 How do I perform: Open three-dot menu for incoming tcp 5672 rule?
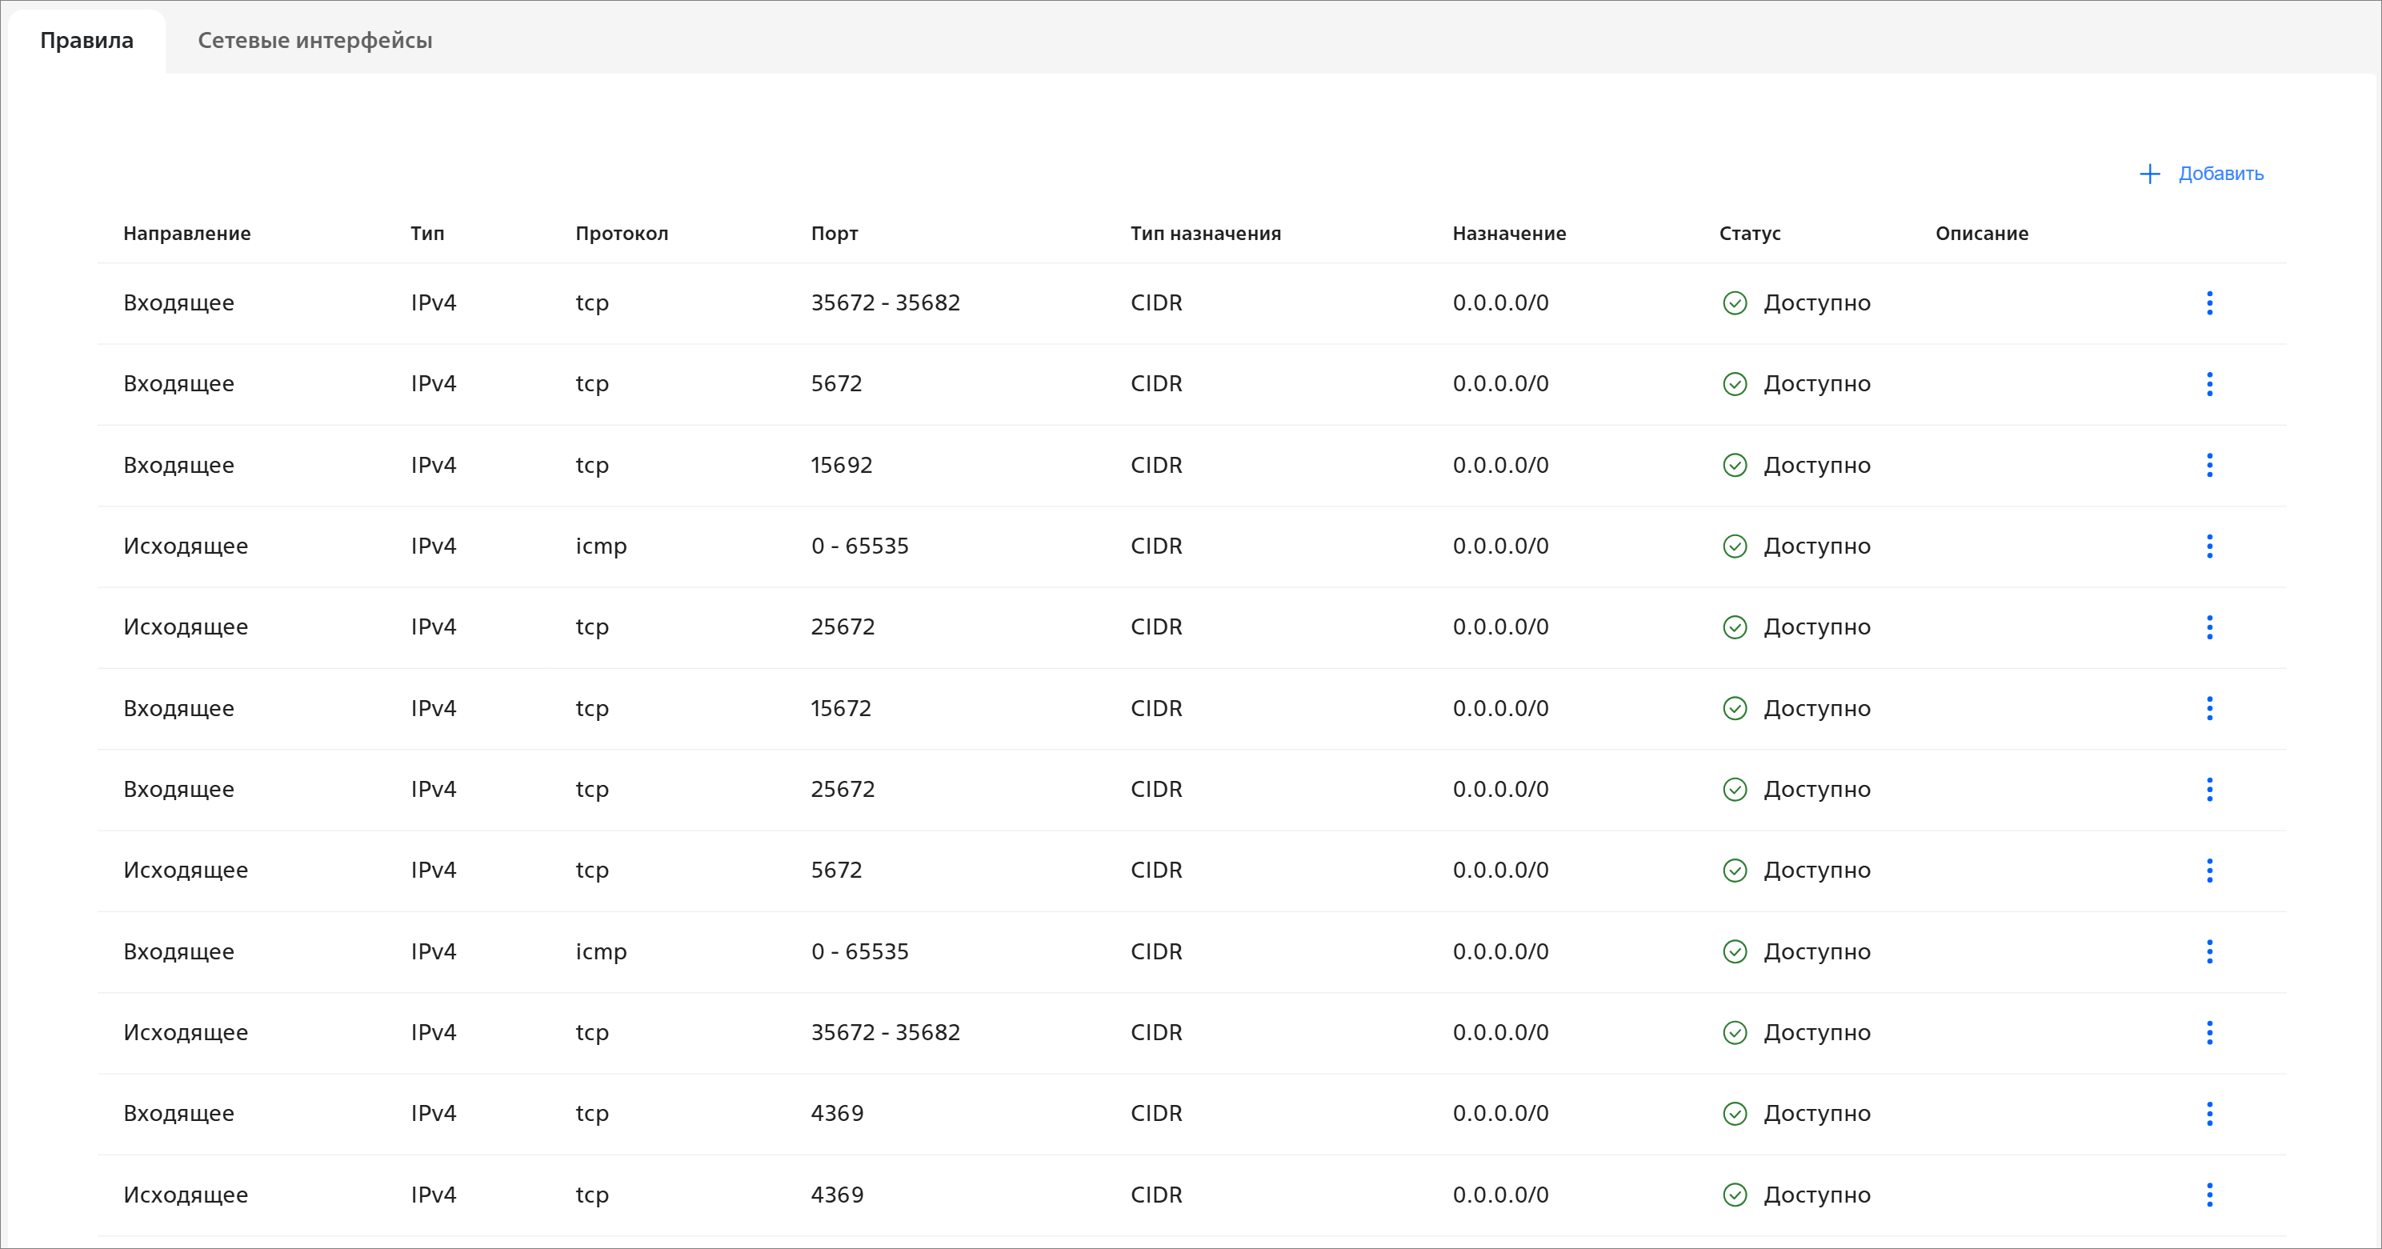(x=2209, y=384)
